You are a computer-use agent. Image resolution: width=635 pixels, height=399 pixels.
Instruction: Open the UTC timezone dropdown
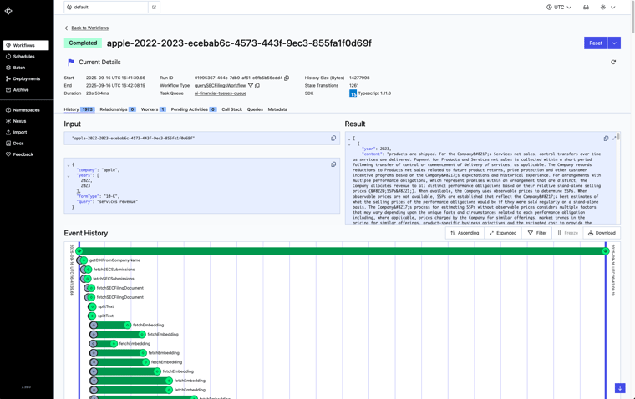(559, 8)
